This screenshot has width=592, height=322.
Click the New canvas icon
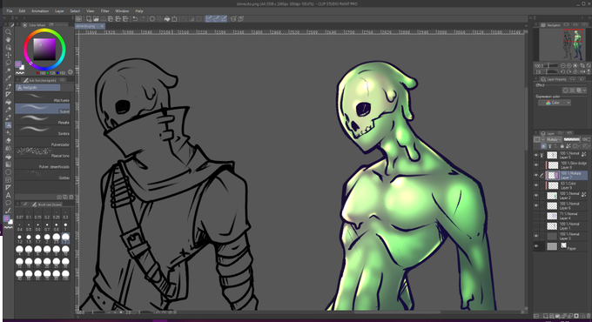point(89,19)
